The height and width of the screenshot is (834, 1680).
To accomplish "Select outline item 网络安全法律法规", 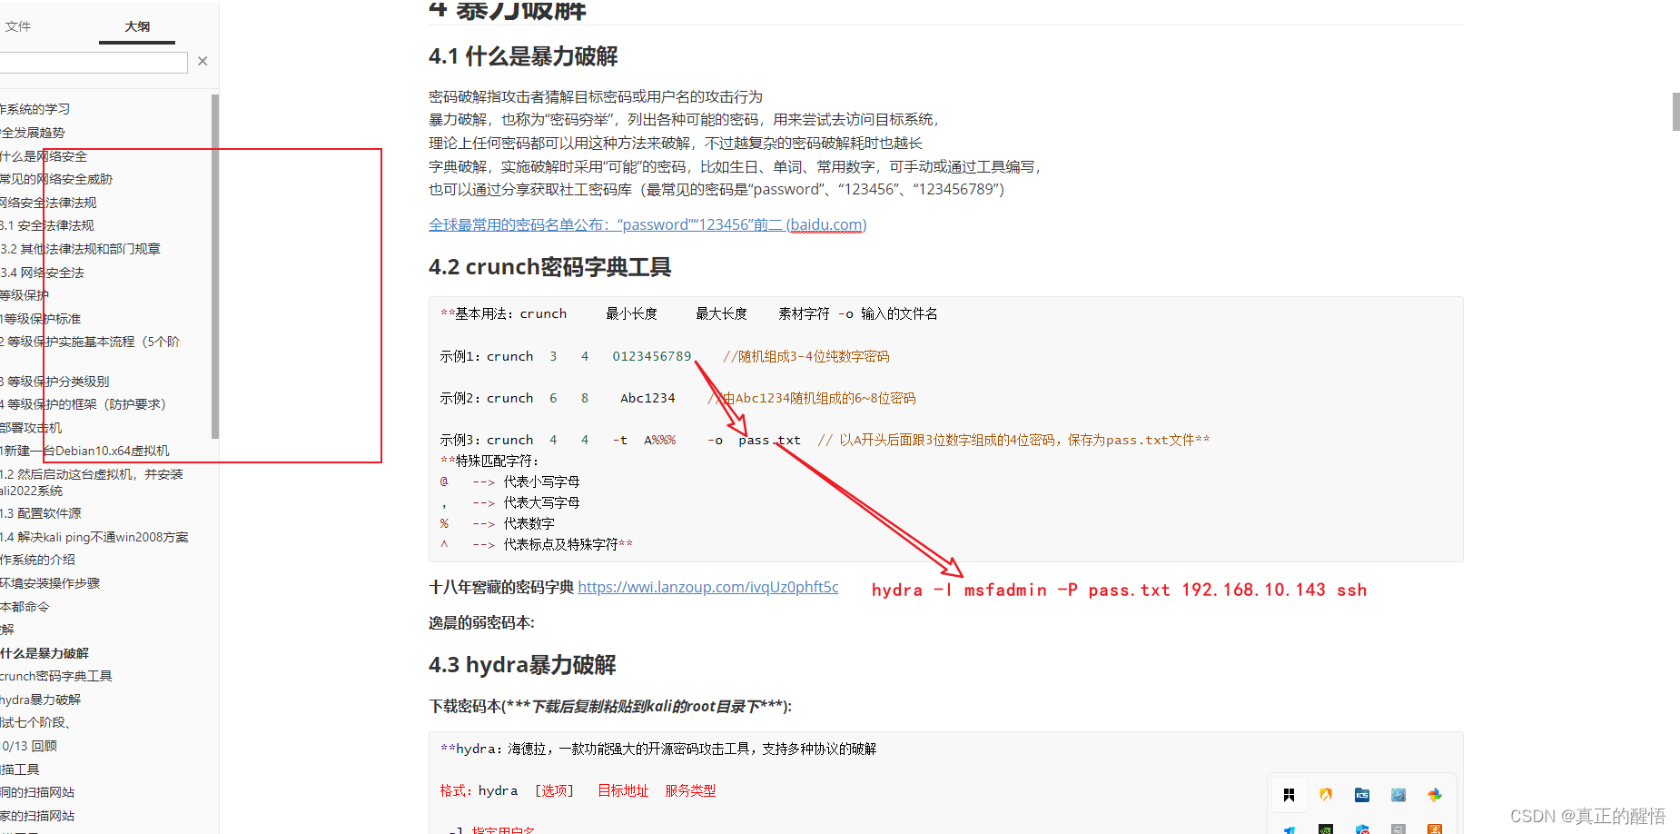I will tap(48, 203).
